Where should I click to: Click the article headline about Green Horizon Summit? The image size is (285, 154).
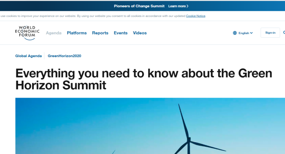point(144,79)
